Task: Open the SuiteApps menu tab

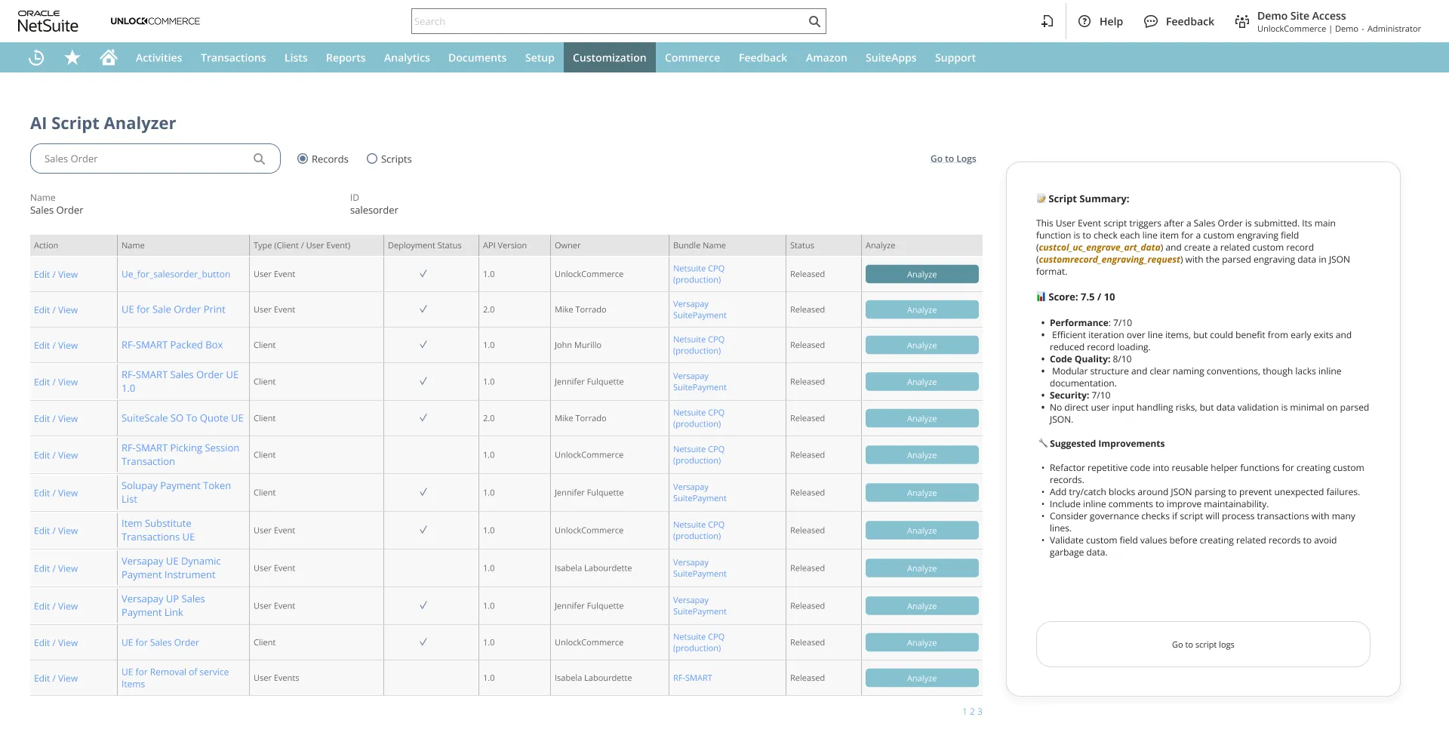Action: (x=891, y=58)
